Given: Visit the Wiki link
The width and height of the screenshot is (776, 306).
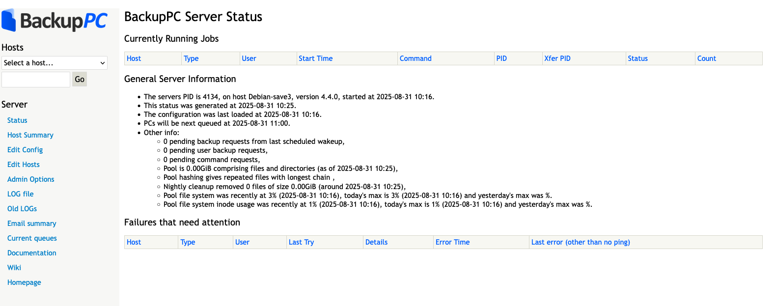Looking at the screenshot, I should [14, 268].
